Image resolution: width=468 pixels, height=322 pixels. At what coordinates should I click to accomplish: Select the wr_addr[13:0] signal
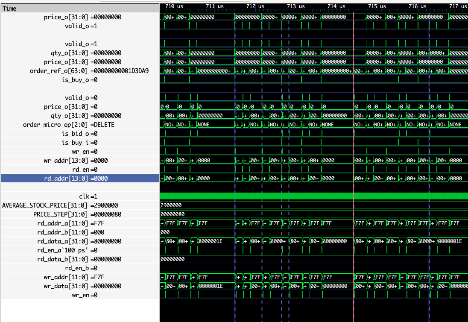(x=76, y=161)
